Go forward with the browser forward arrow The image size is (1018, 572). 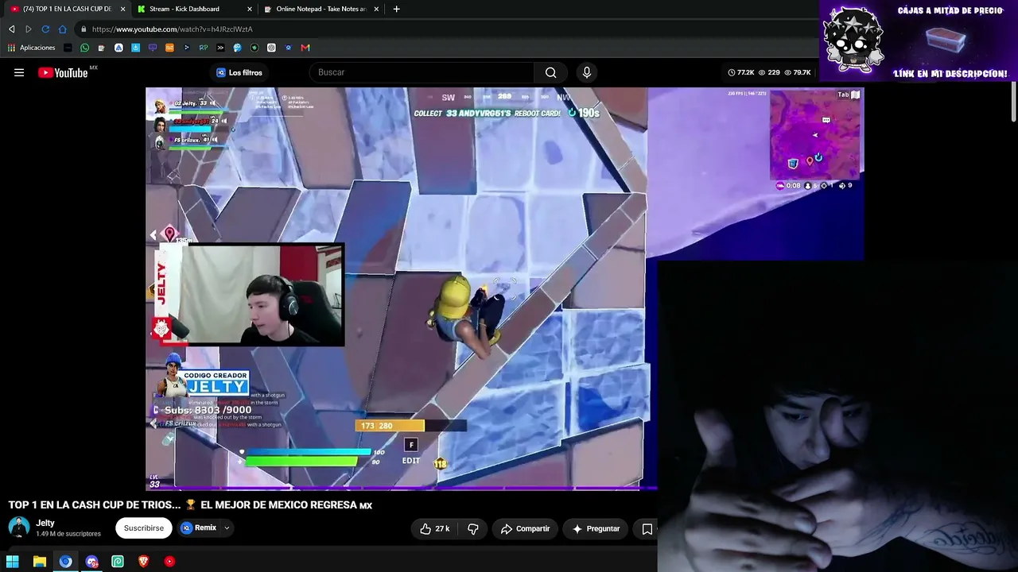coord(29,29)
